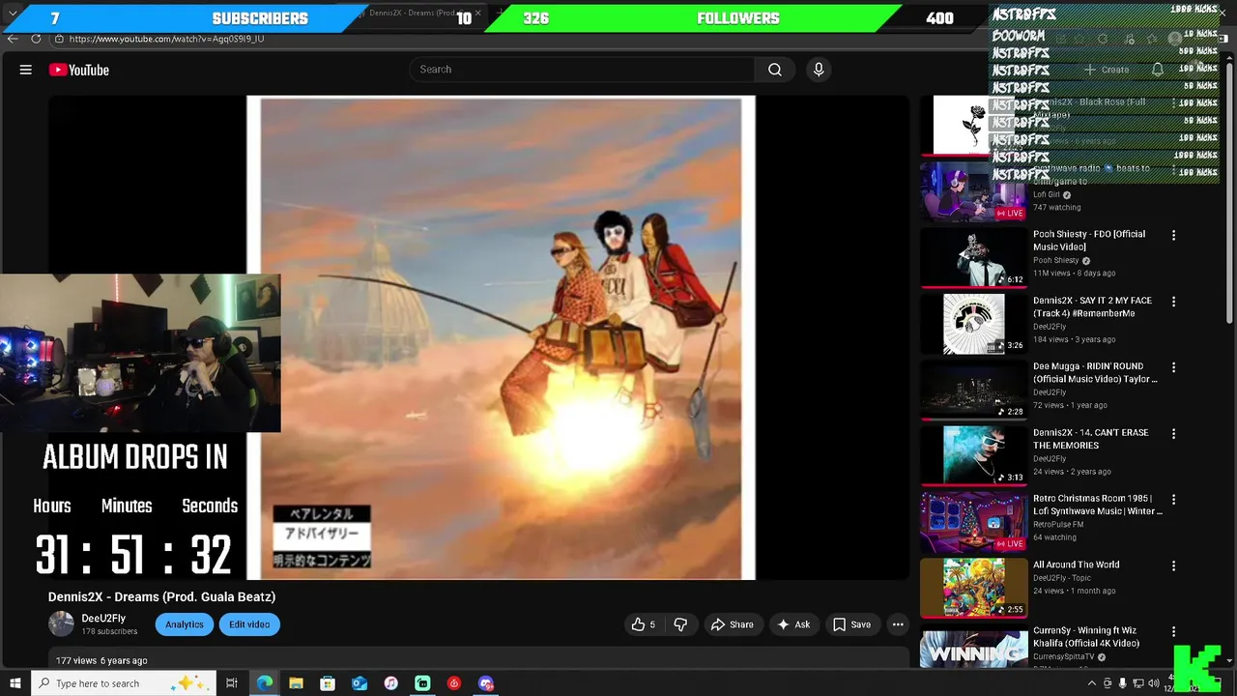Open Discord from the taskbar
Image resolution: width=1237 pixels, height=696 pixels.
tap(486, 683)
